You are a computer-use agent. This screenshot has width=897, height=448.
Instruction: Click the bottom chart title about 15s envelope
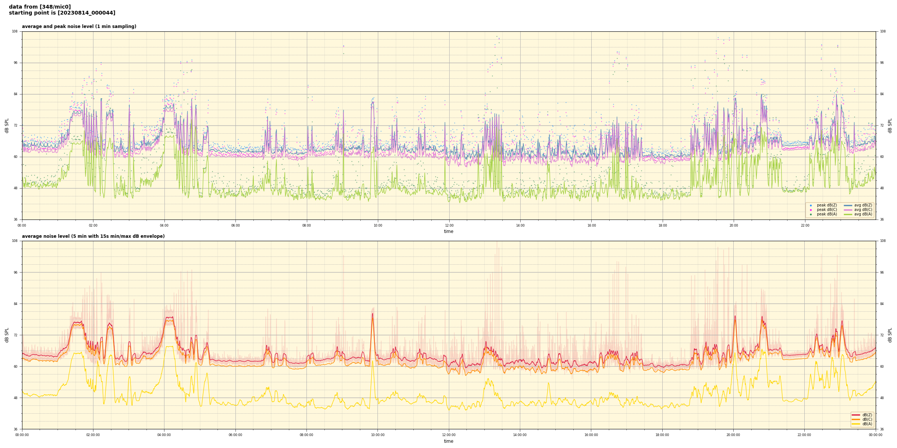pos(93,236)
